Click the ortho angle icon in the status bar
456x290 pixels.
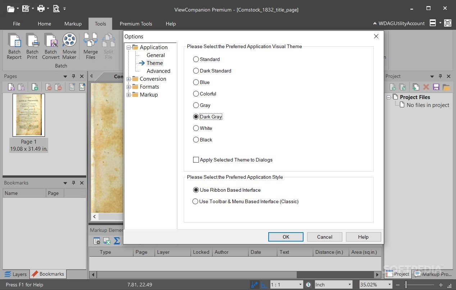click(x=264, y=285)
